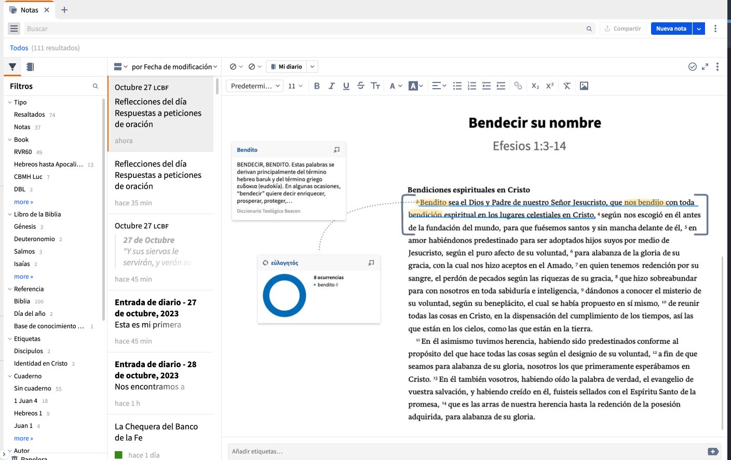Viewport: 731px width, 460px height.
Task: Collapse the Tipo filter group
Action: pos(10,102)
